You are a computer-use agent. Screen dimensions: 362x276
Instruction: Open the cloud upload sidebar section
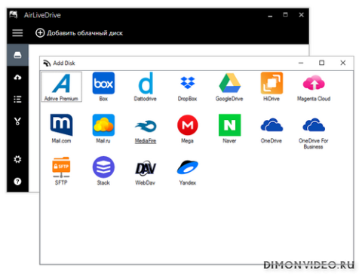click(17, 77)
